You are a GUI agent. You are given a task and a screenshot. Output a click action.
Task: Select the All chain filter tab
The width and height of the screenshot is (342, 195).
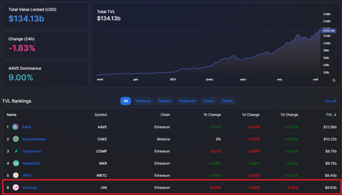[126, 101]
